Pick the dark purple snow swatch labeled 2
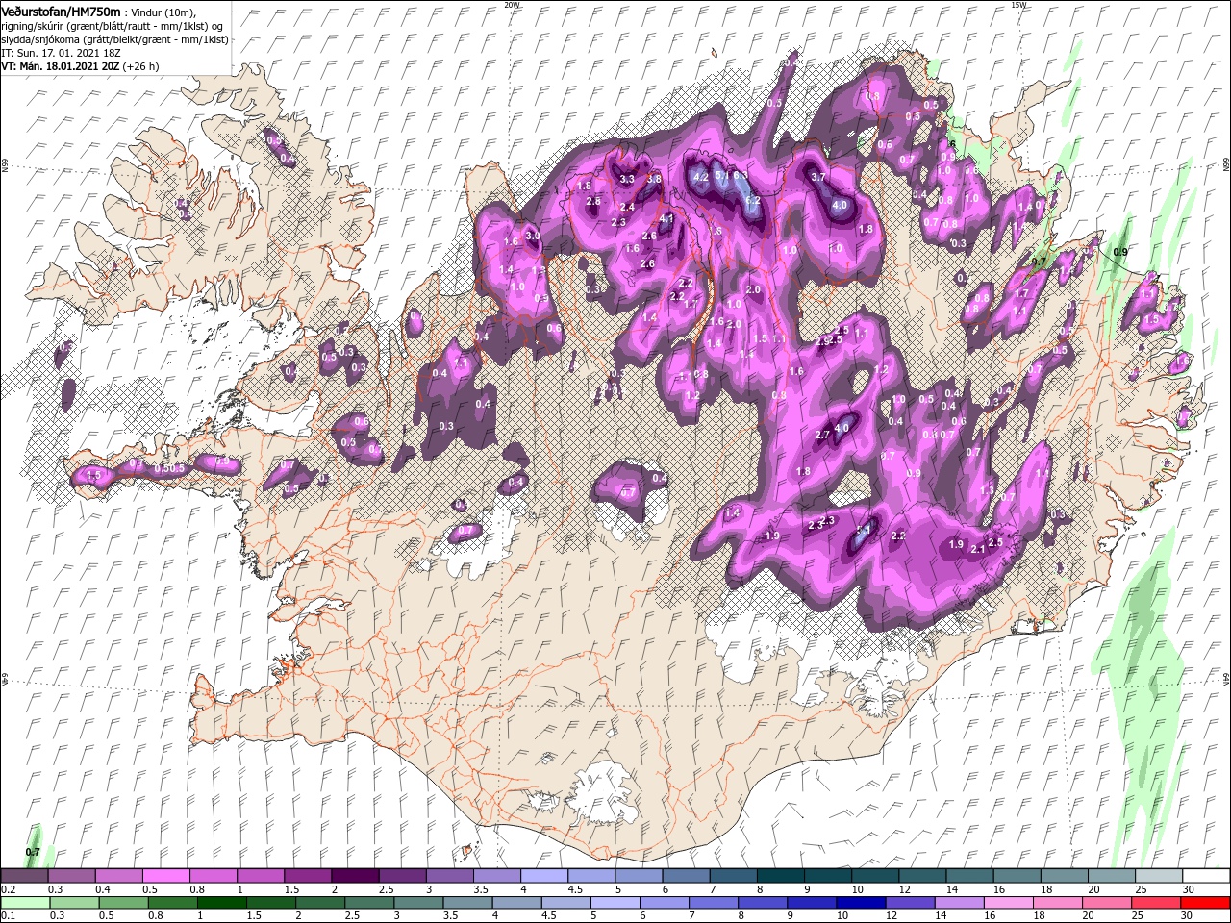1231x923 pixels. click(354, 876)
